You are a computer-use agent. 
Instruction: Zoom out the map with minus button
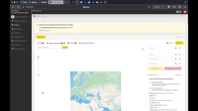[38, 75]
